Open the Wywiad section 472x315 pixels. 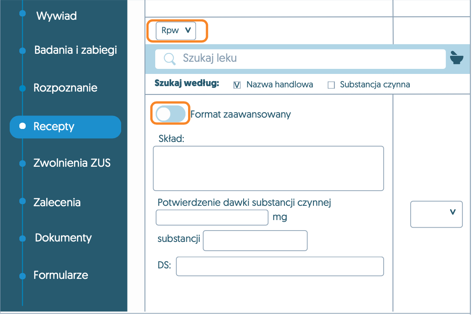click(x=56, y=16)
